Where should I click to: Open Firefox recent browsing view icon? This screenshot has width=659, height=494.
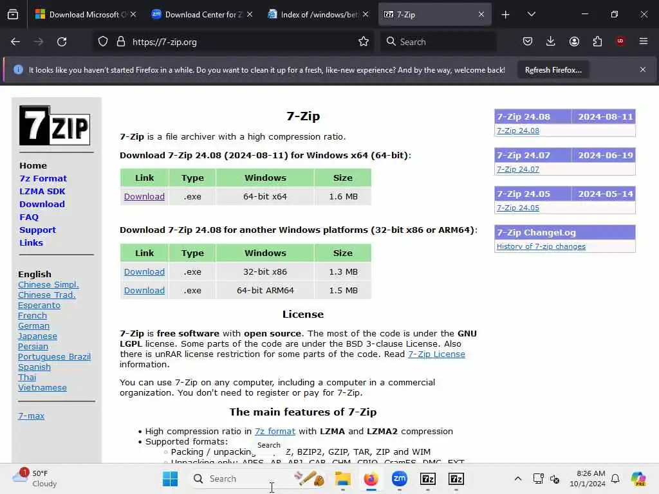[x=13, y=14]
